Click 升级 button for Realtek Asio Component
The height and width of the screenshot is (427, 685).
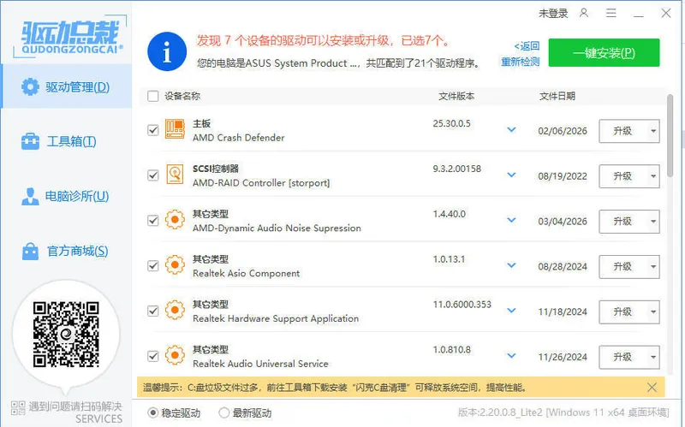tap(622, 266)
